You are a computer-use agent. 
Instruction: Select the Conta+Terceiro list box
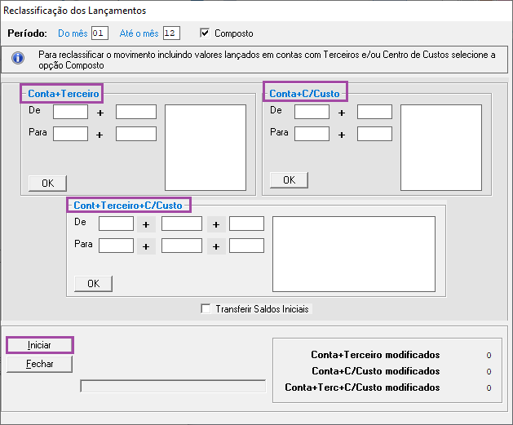(206, 148)
